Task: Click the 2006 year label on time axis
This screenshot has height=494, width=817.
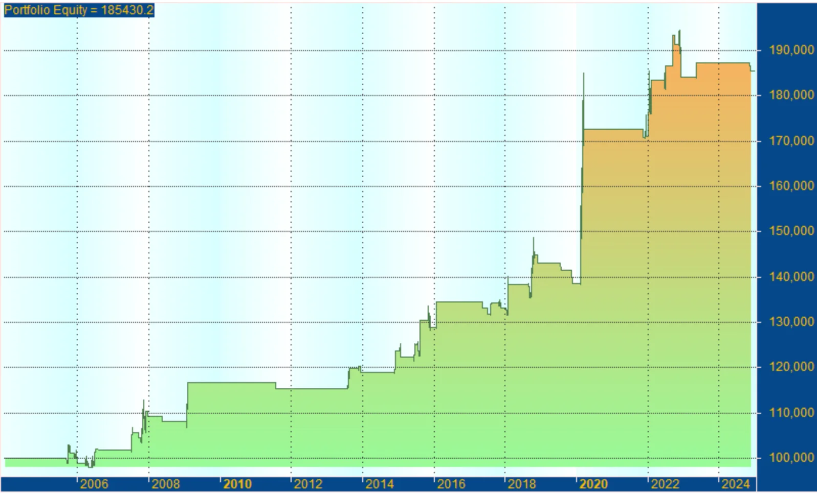Action: pos(94,484)
